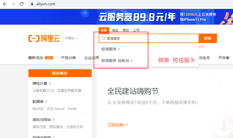This screenshot has height=138, width=233.
Task: Open the 开发者 nav menu
Action: point(224,58)
